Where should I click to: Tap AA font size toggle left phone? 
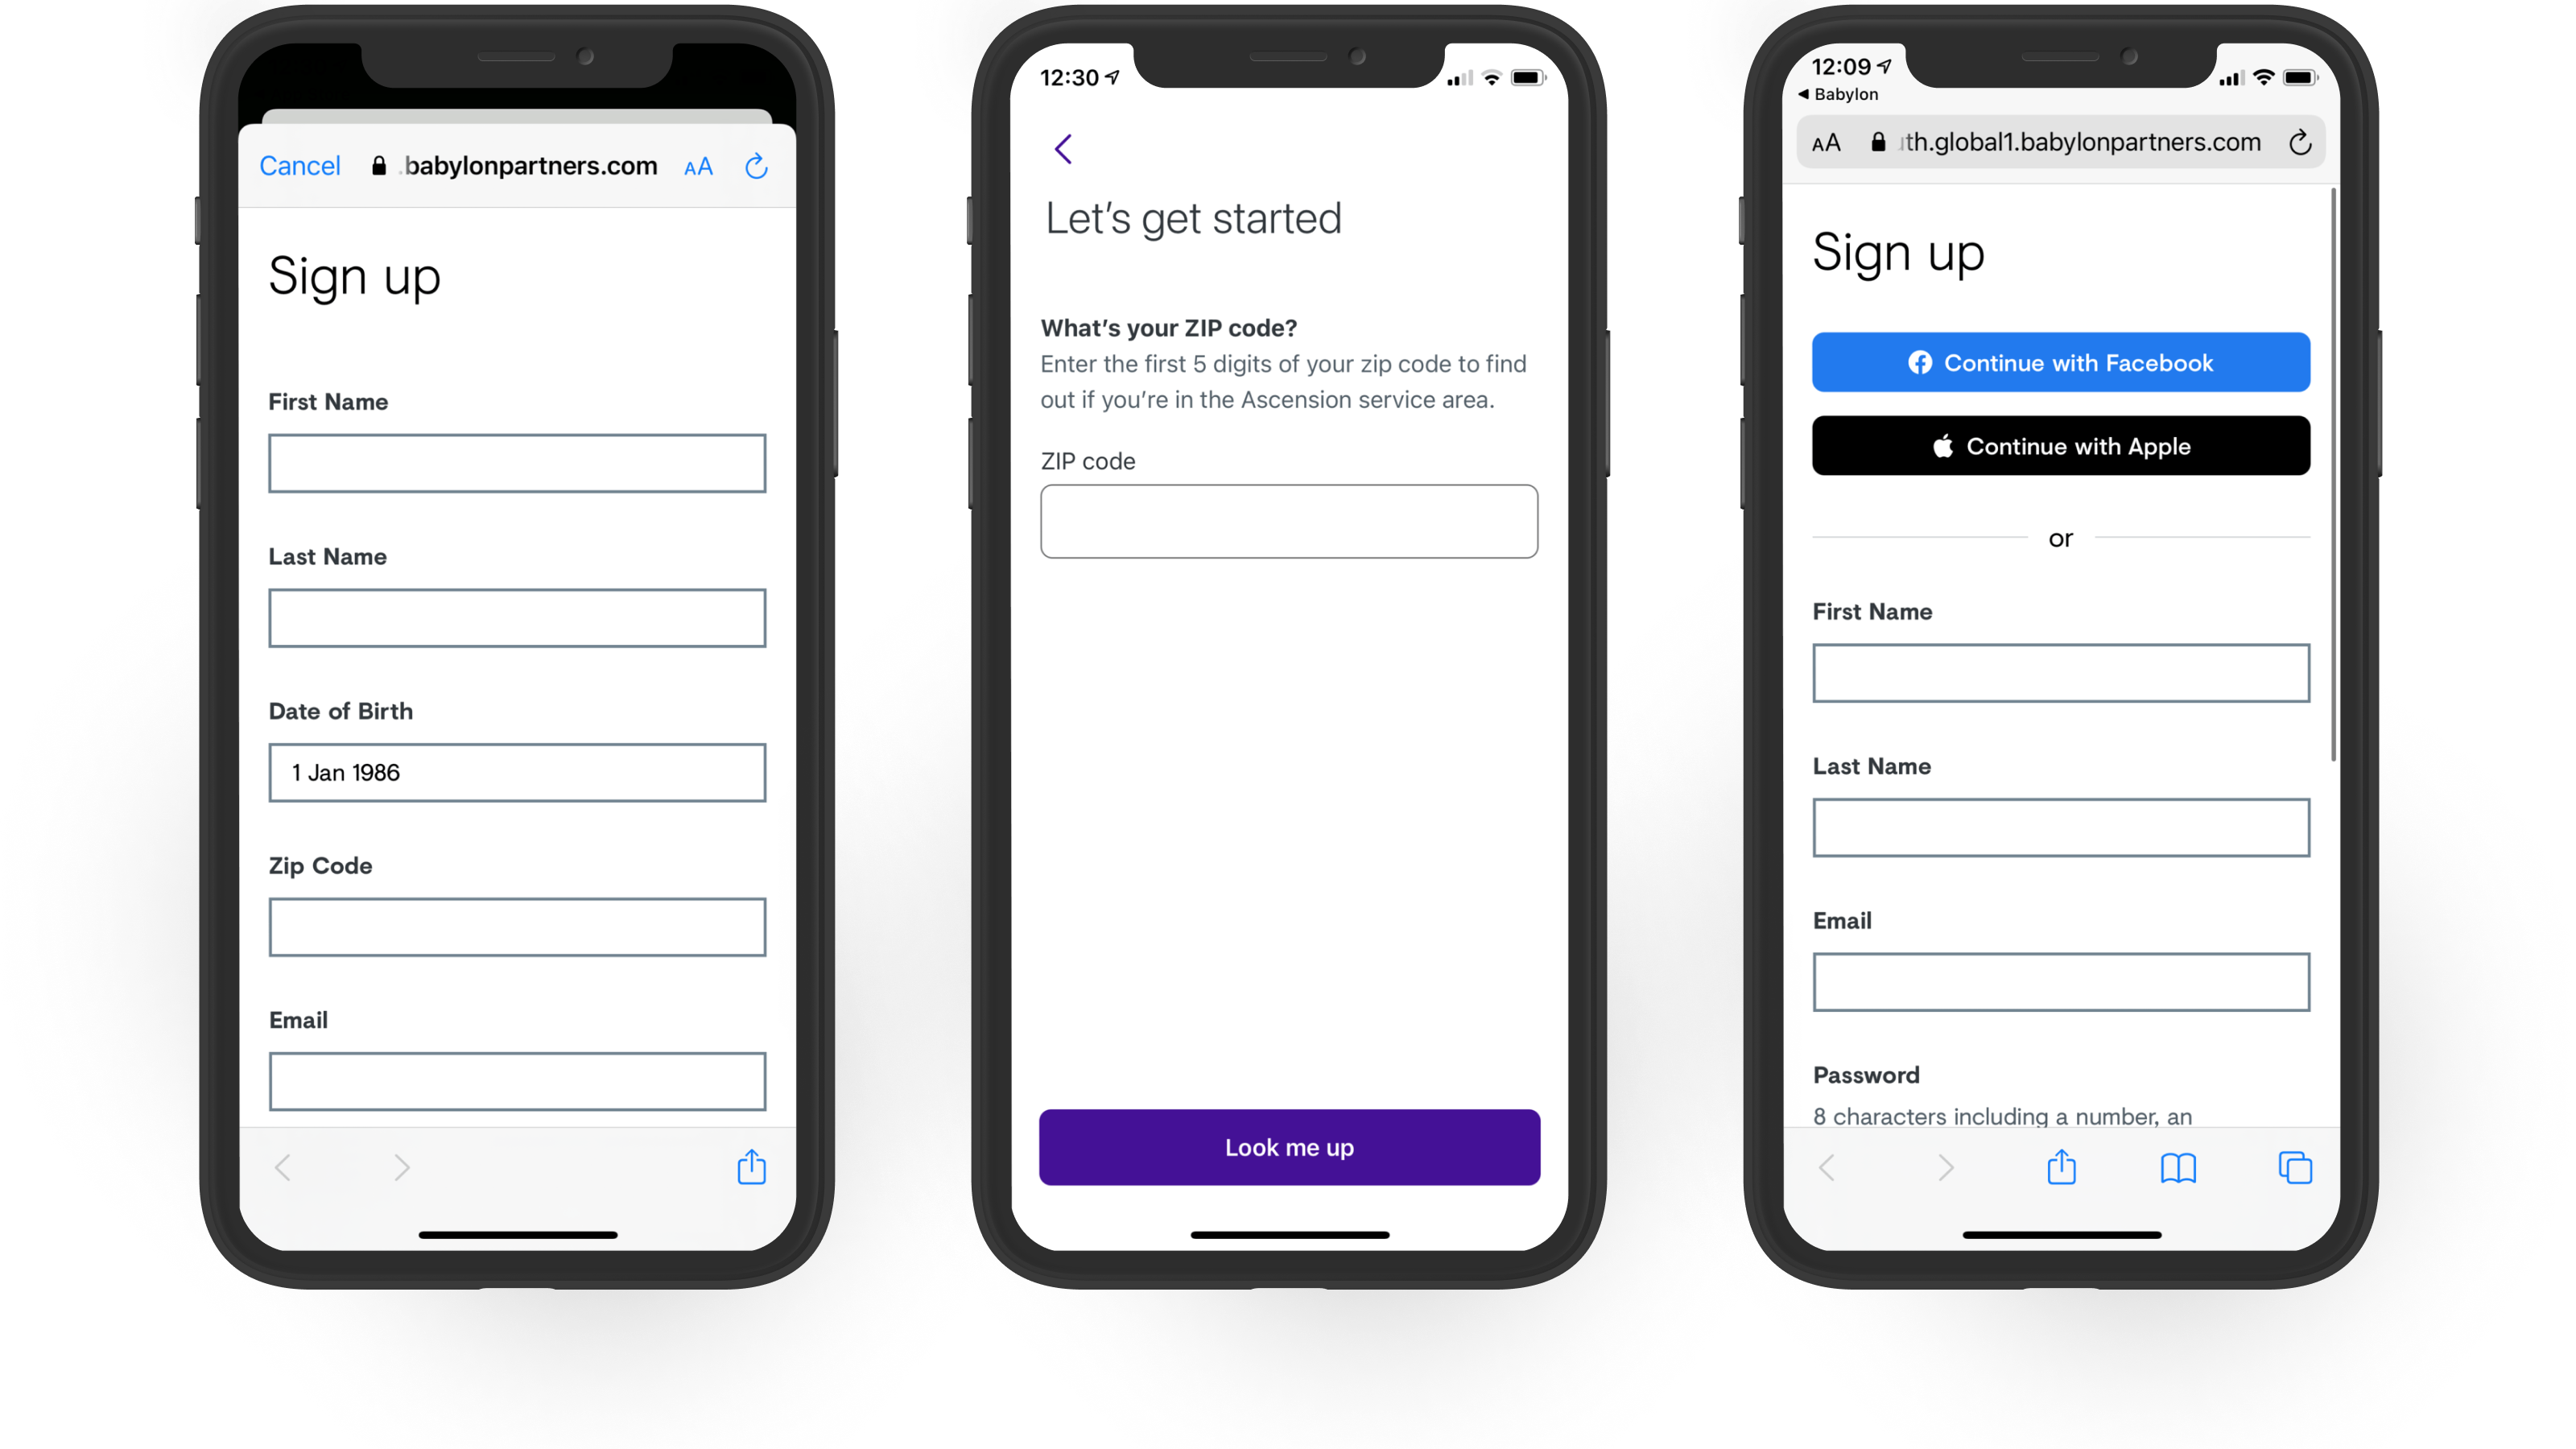(x=699, y=167)
